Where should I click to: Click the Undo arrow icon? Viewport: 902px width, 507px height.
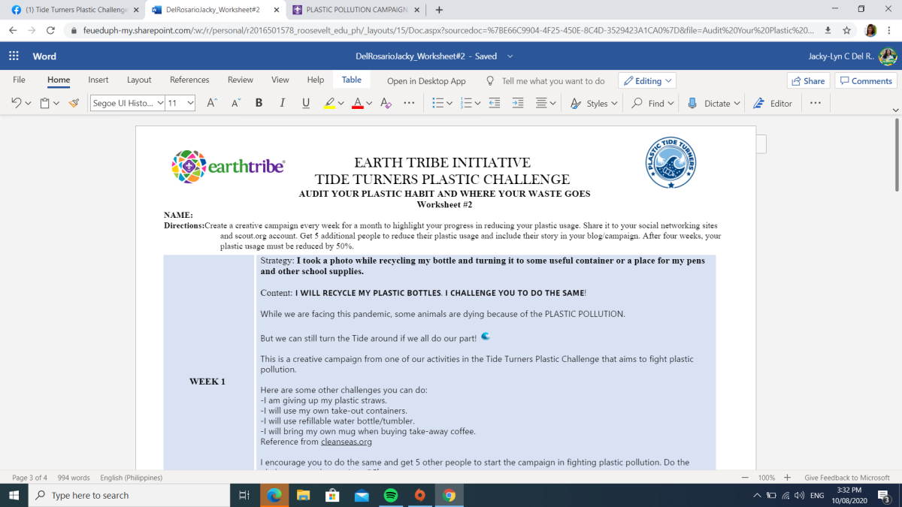pyautogui.click(x=17, y=104)
